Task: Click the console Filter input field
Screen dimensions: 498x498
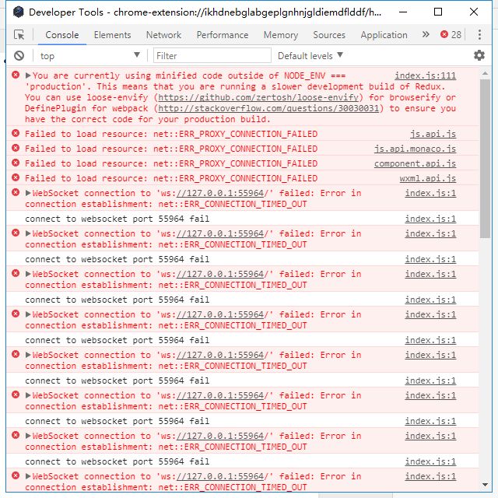Action: pos(212,56)
